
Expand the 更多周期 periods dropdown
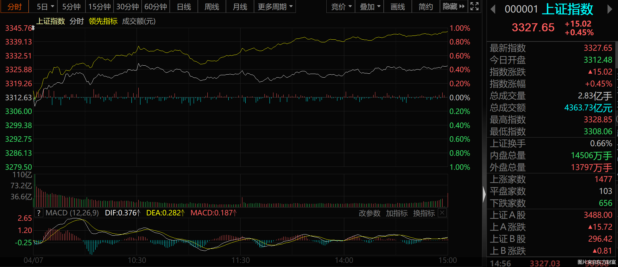click(x=275, y=7)
